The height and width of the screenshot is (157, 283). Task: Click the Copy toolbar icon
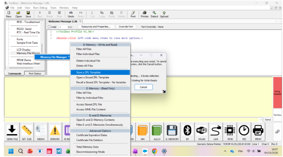(x=102, y=14)
